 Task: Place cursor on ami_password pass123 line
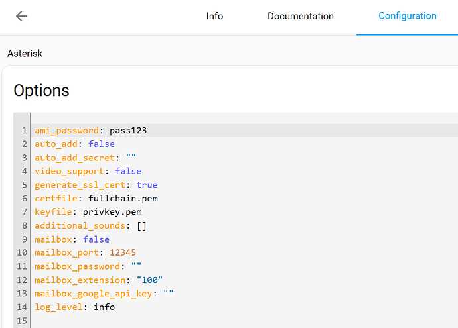(x=245, y=131)
